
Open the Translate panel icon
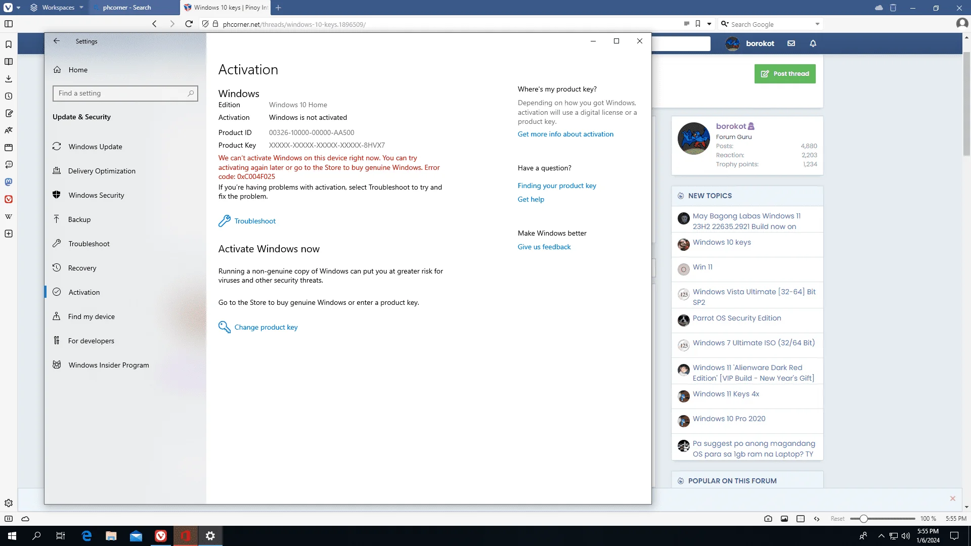[9, 130]
